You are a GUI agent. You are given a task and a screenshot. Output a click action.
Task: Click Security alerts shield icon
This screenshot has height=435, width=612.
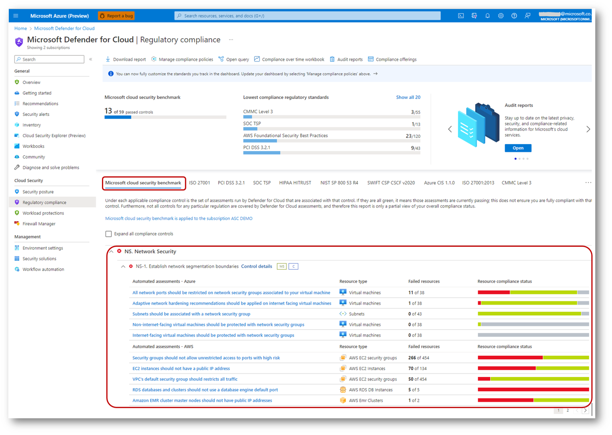[x=17, y=114]
